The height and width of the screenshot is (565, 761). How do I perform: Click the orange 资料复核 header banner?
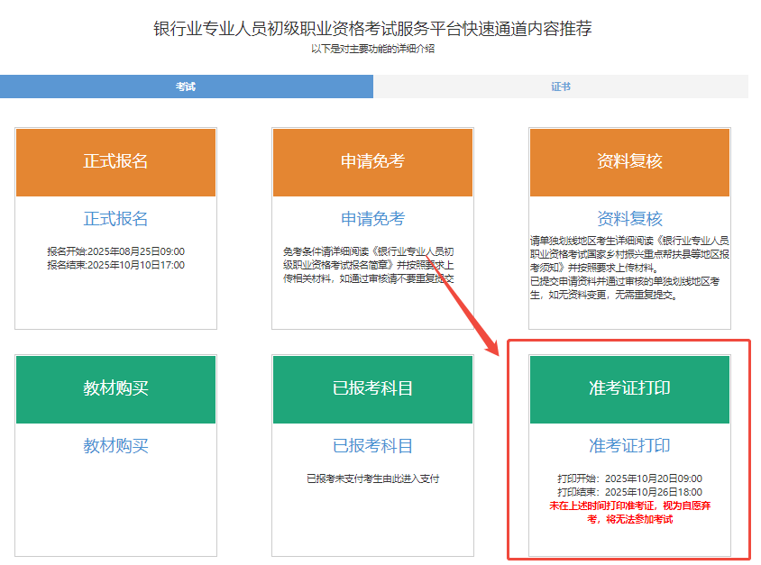click(629, 162)
